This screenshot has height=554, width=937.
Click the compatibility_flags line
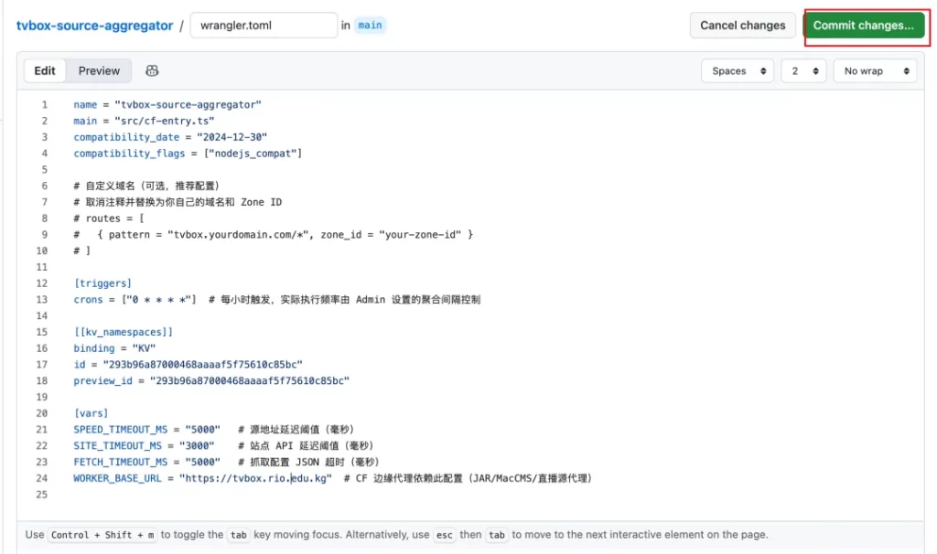[x=188, y=154]
